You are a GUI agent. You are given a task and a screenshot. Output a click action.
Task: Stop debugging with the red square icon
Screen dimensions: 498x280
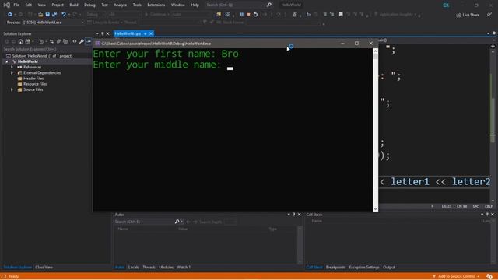[x=249, y=14]
